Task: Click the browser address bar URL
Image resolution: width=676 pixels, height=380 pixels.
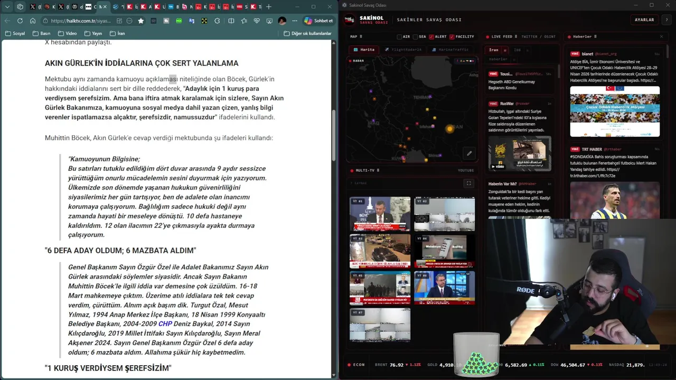Action: tap(81, 21)
